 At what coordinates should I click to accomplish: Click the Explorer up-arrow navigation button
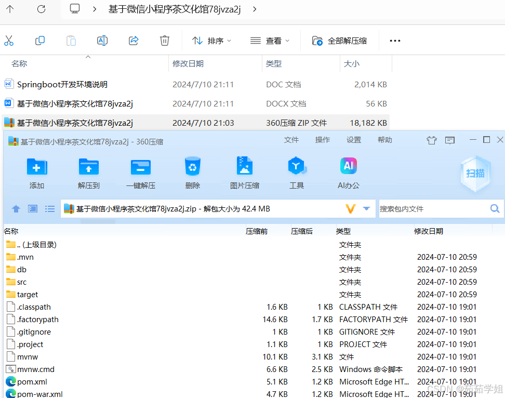pyautogui.click(x=10, y=9)
